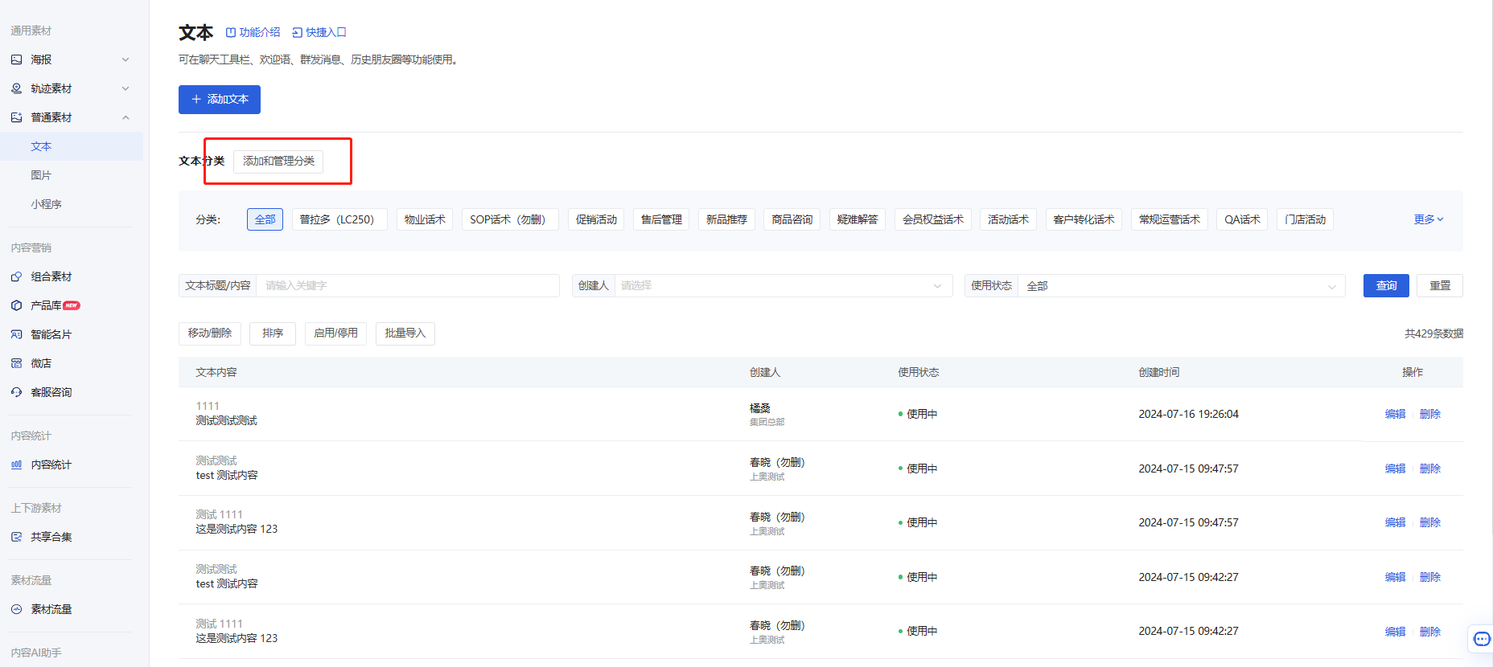Filter by 全部 category
Viewport: 1493px width, 667px height.
tap(265, 219)
